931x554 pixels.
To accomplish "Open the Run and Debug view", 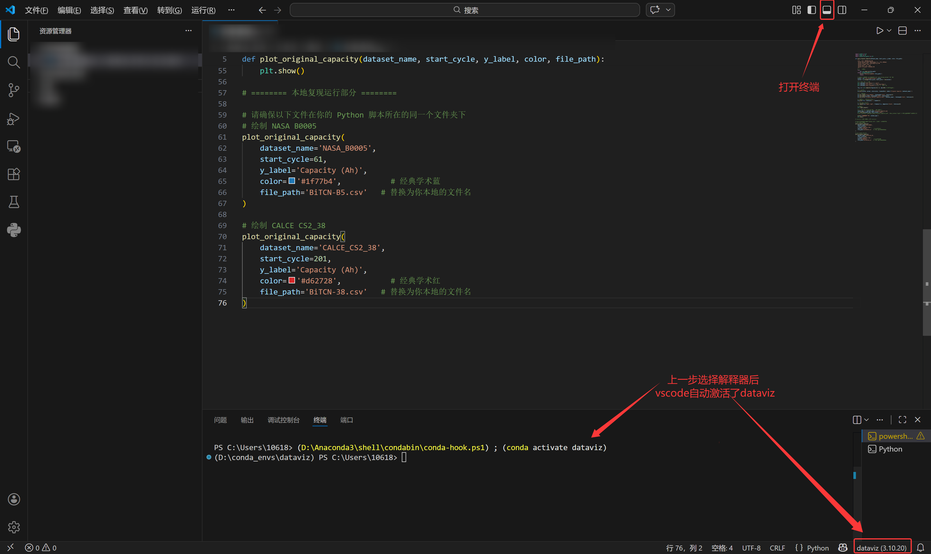I will pos(14,118).
